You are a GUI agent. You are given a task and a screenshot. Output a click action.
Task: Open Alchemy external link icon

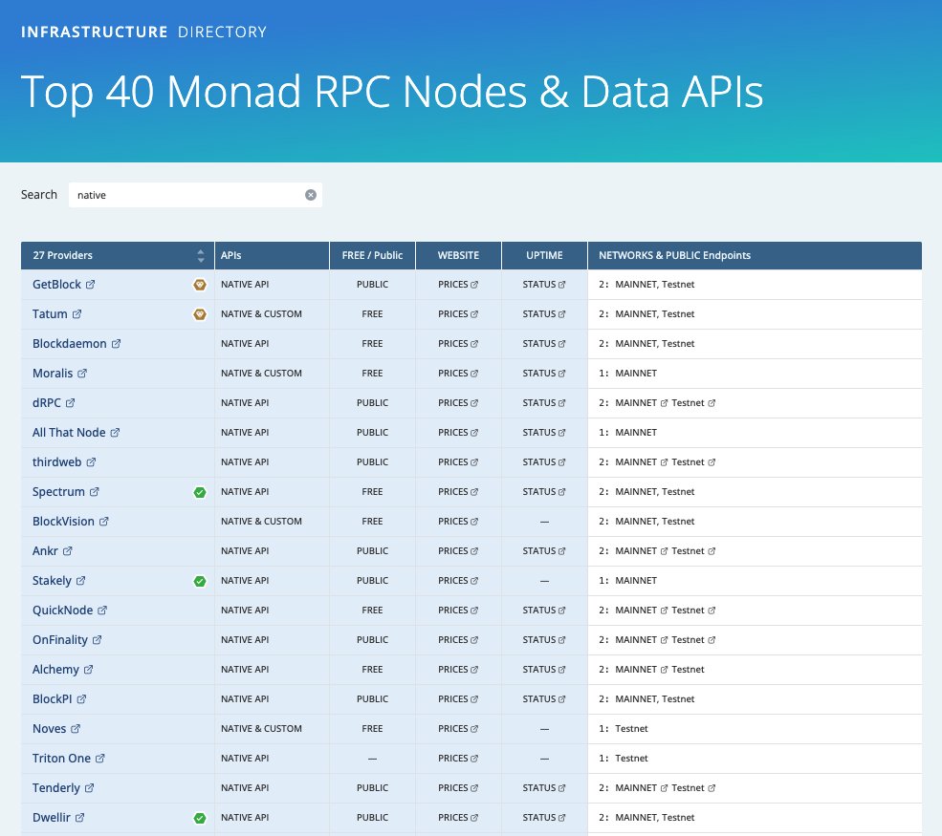pos(88,670)
